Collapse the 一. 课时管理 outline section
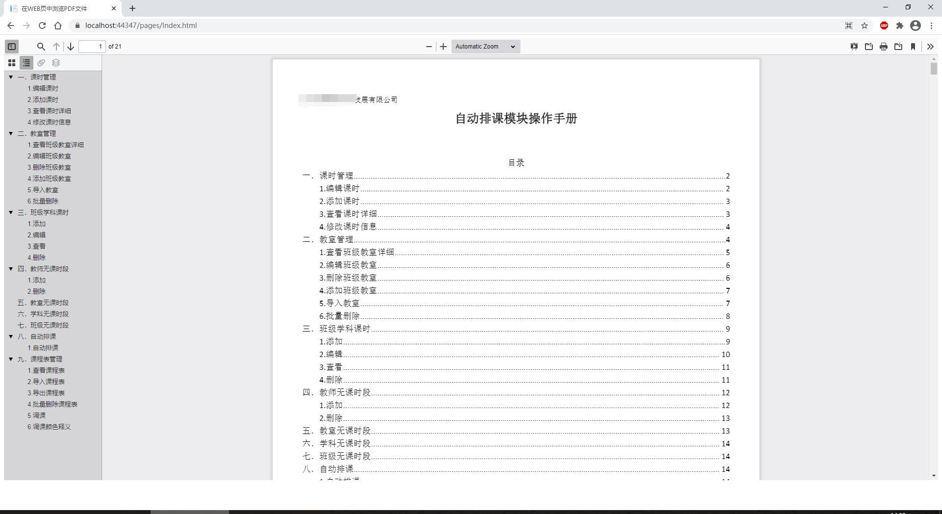 [11, 77]
